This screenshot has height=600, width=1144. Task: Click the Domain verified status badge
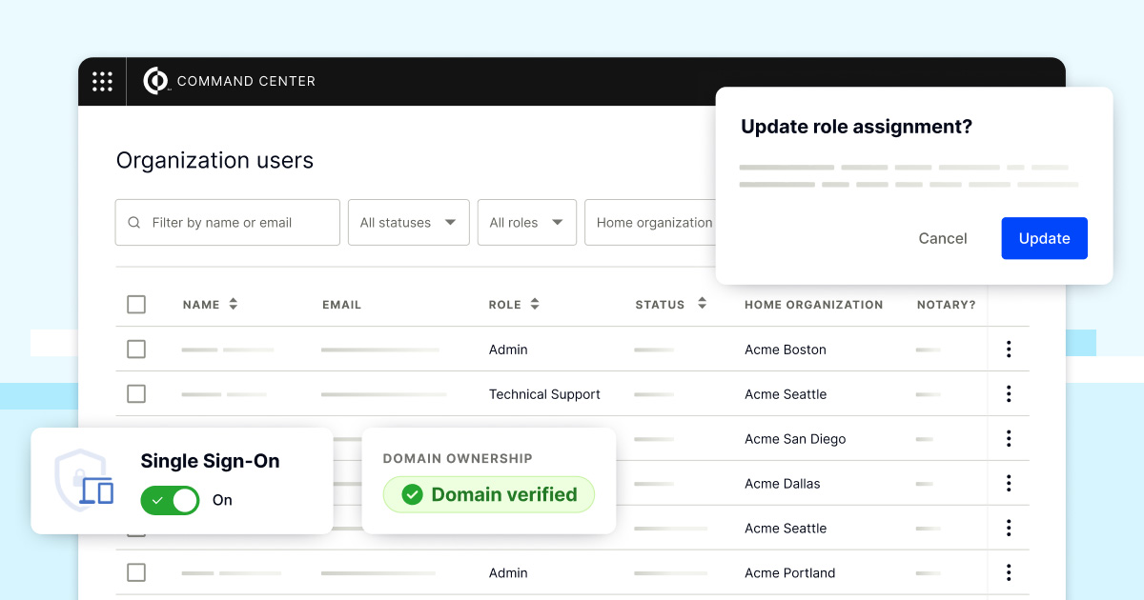click(x=488, y=494)
